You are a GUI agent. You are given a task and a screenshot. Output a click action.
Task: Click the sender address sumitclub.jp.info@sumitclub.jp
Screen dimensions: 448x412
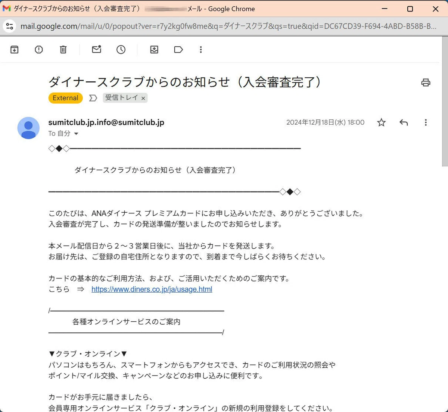coord(106,122)
